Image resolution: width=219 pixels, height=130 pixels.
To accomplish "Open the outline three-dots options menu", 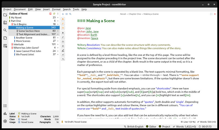I will tap(58, 14).
